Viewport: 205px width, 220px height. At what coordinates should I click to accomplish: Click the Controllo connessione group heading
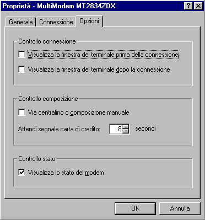(x=47, y=41)
